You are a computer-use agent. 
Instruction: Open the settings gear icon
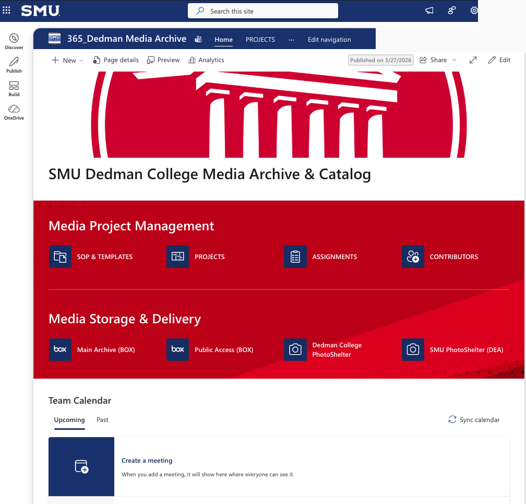tap(474, 11)
